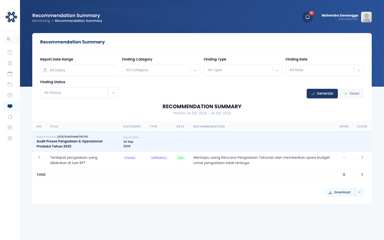Click the Generate button
Viewport: 384px width, 240px height.
(x=322, y=94)
